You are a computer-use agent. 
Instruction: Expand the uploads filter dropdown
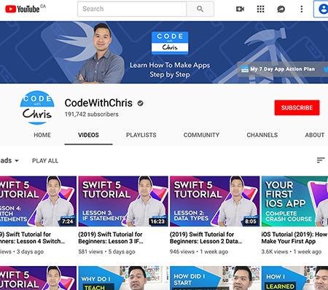[x=9, y=160]
